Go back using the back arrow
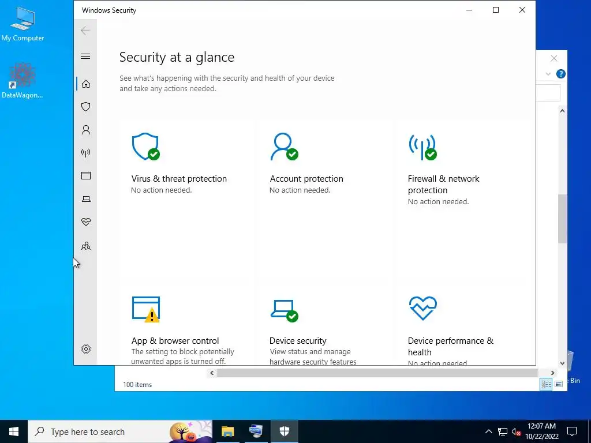The image size is (591, 443). pos(85,31)
